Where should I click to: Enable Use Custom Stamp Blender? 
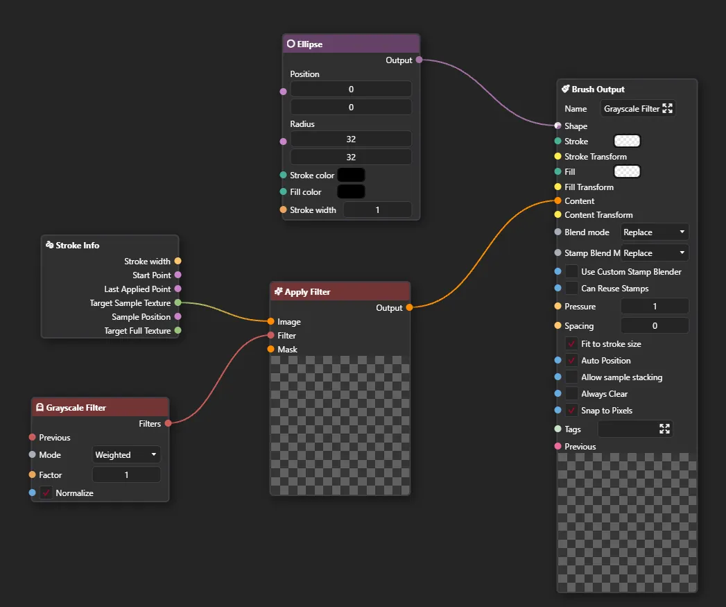(571, 272)
